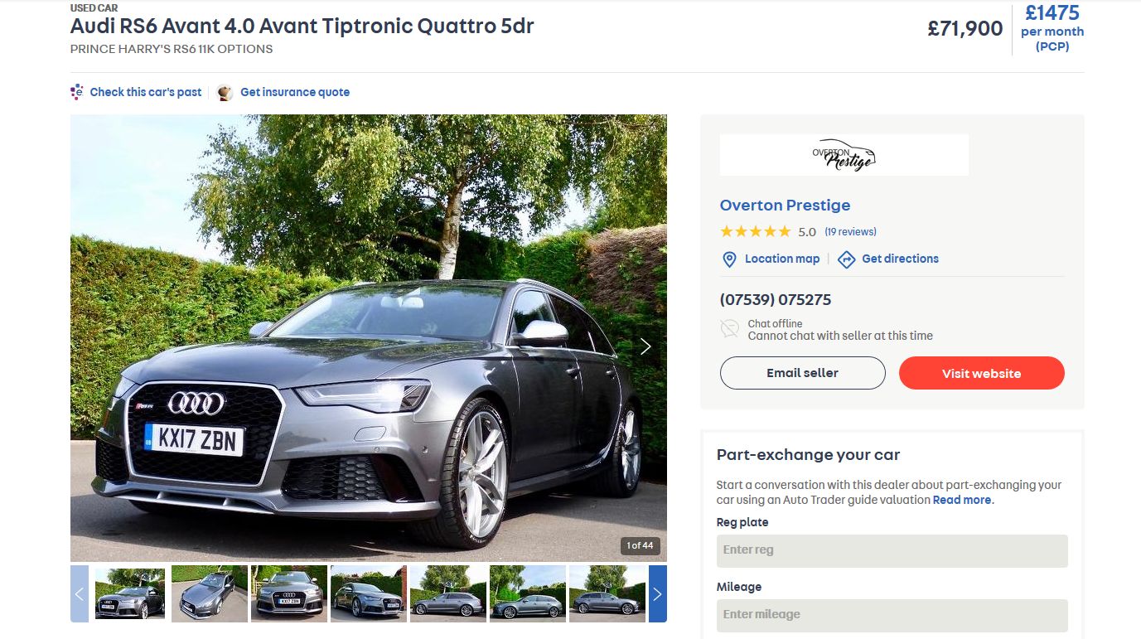Click the Overton Prestige dealer logo

(x=844, y=155)
